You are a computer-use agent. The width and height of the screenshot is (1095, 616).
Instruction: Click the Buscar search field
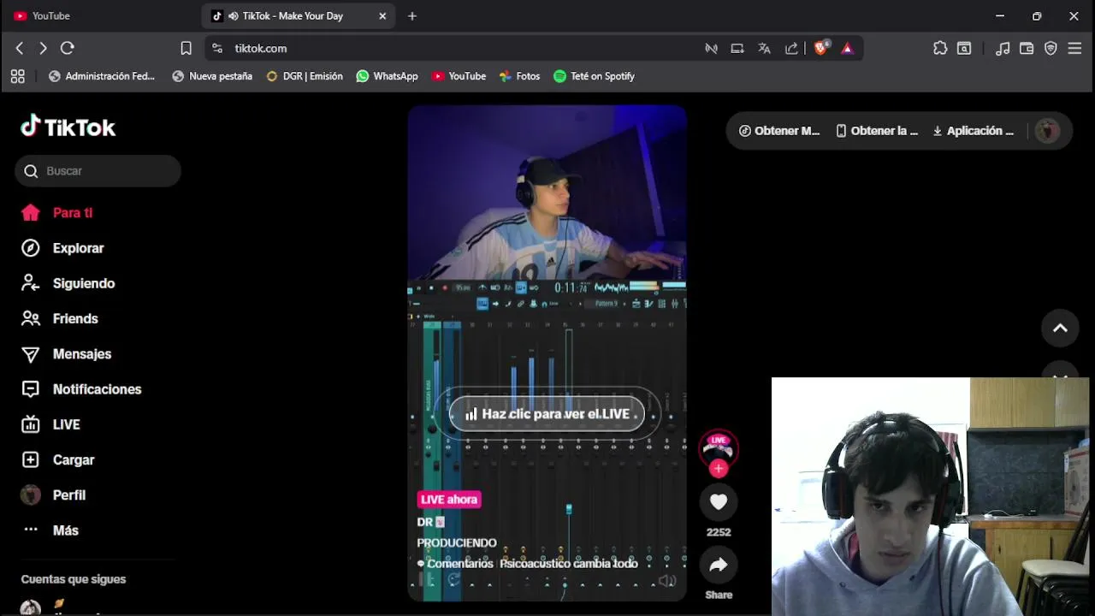click(x=98, y=171)
